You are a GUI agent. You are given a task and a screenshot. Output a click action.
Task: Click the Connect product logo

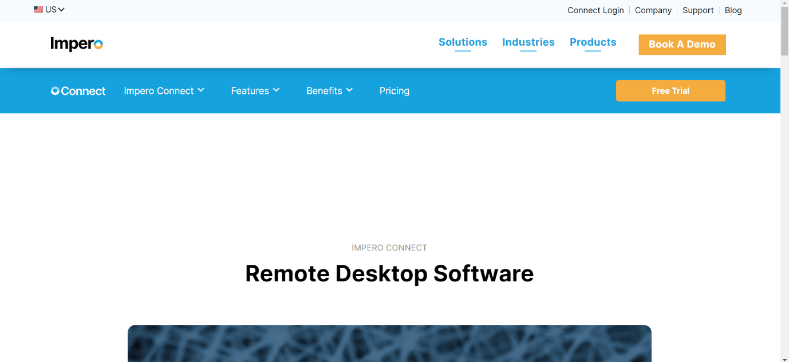tap(78, 91)
